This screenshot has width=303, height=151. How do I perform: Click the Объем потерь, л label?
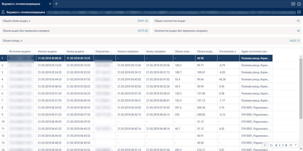click(13, 41)
